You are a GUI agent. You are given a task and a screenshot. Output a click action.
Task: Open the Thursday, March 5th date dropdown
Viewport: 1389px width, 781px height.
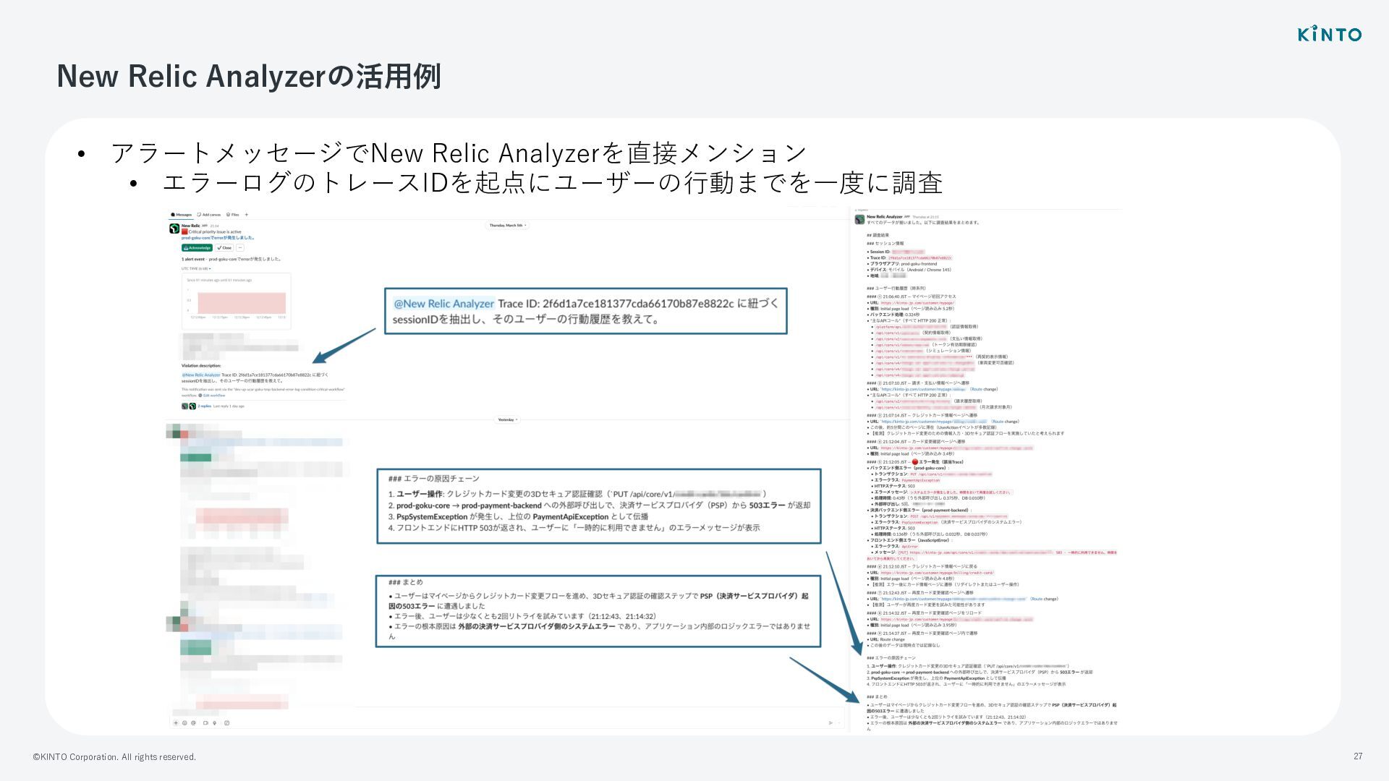tap(508, 226)
